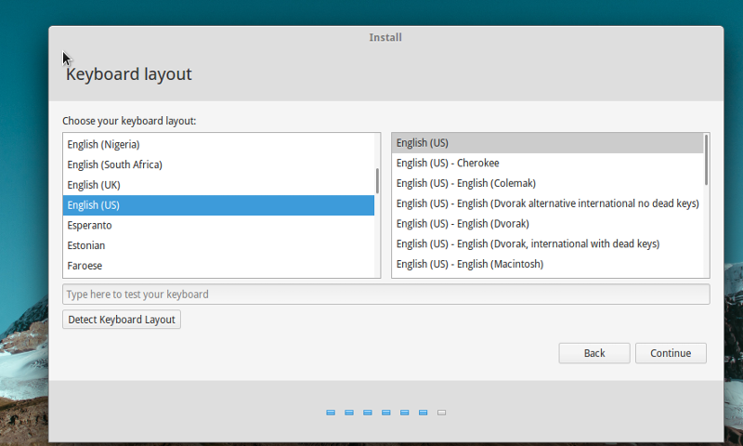Click the variant list scrollbar thumb
743x446 pixels.
[706, 160]
